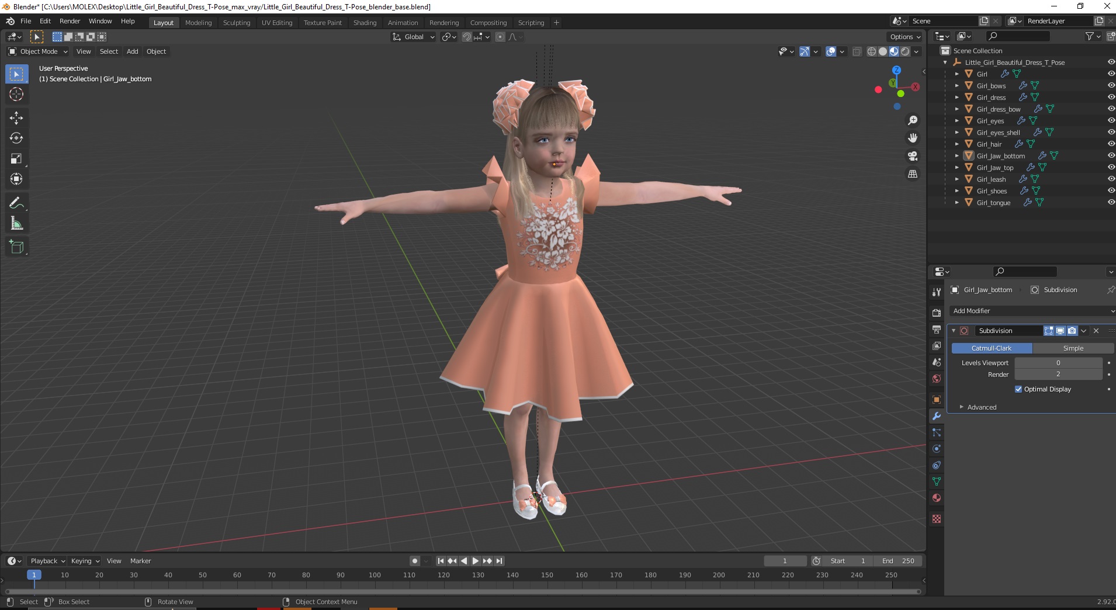Open the File menu

click(x=26, y=21)
